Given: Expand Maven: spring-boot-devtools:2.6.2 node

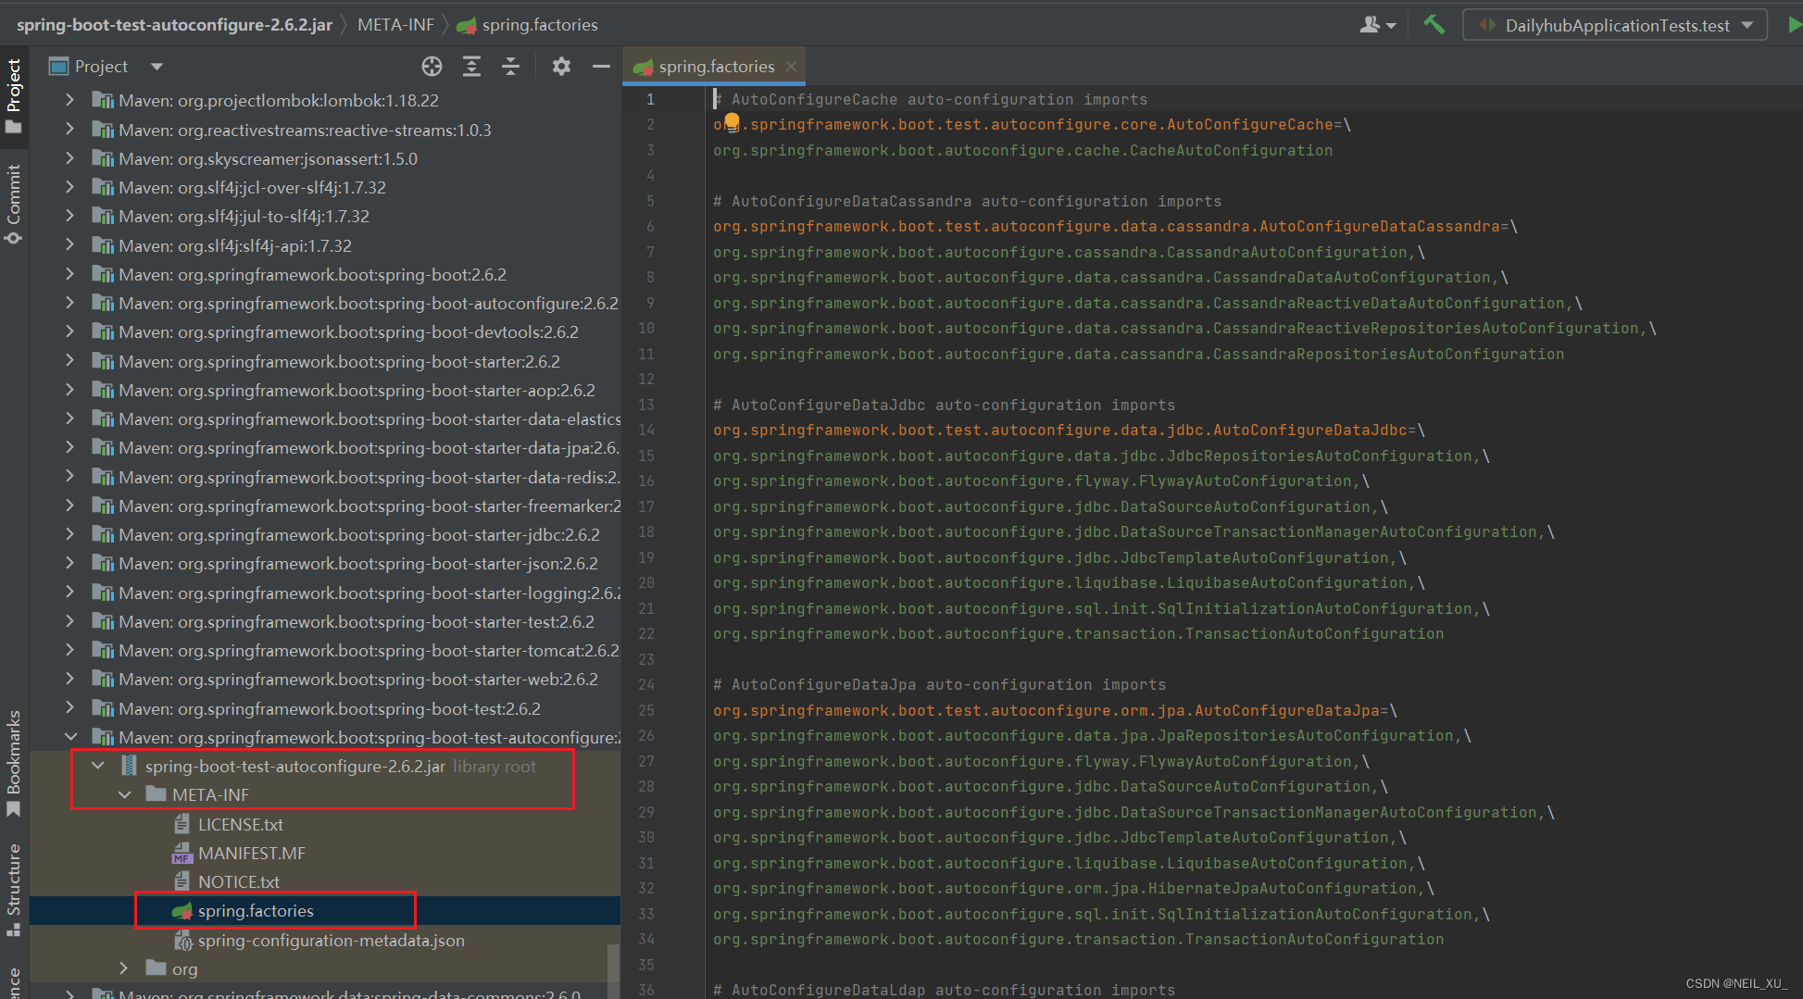Looking at the screenshot, I should (69, 331).
